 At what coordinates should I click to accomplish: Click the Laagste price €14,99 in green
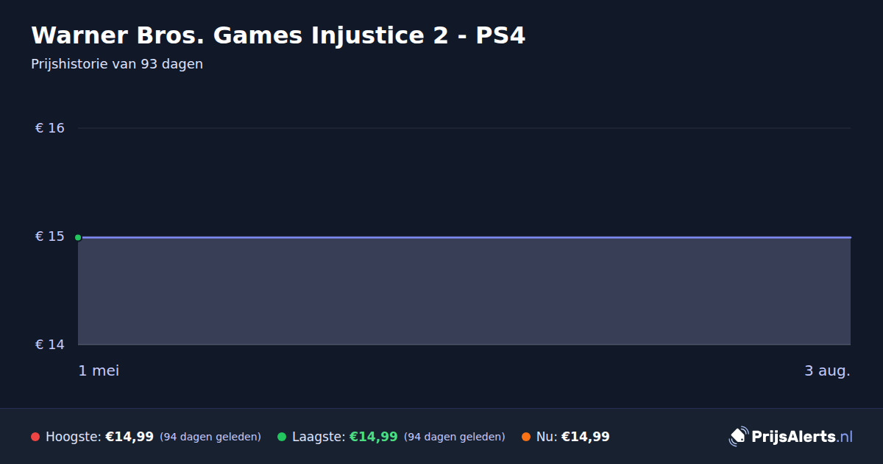click(x=373, y=437)
